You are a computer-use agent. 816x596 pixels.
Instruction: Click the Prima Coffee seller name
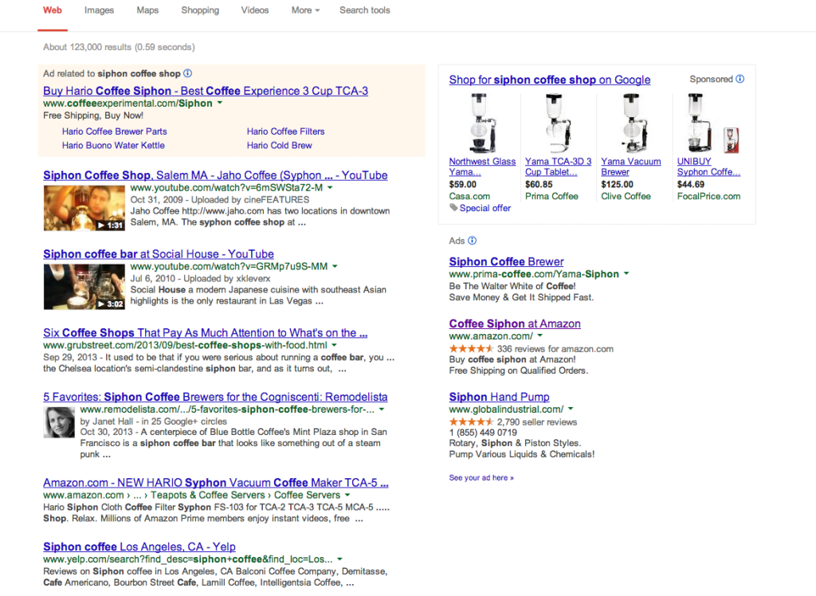coord(551,196)
